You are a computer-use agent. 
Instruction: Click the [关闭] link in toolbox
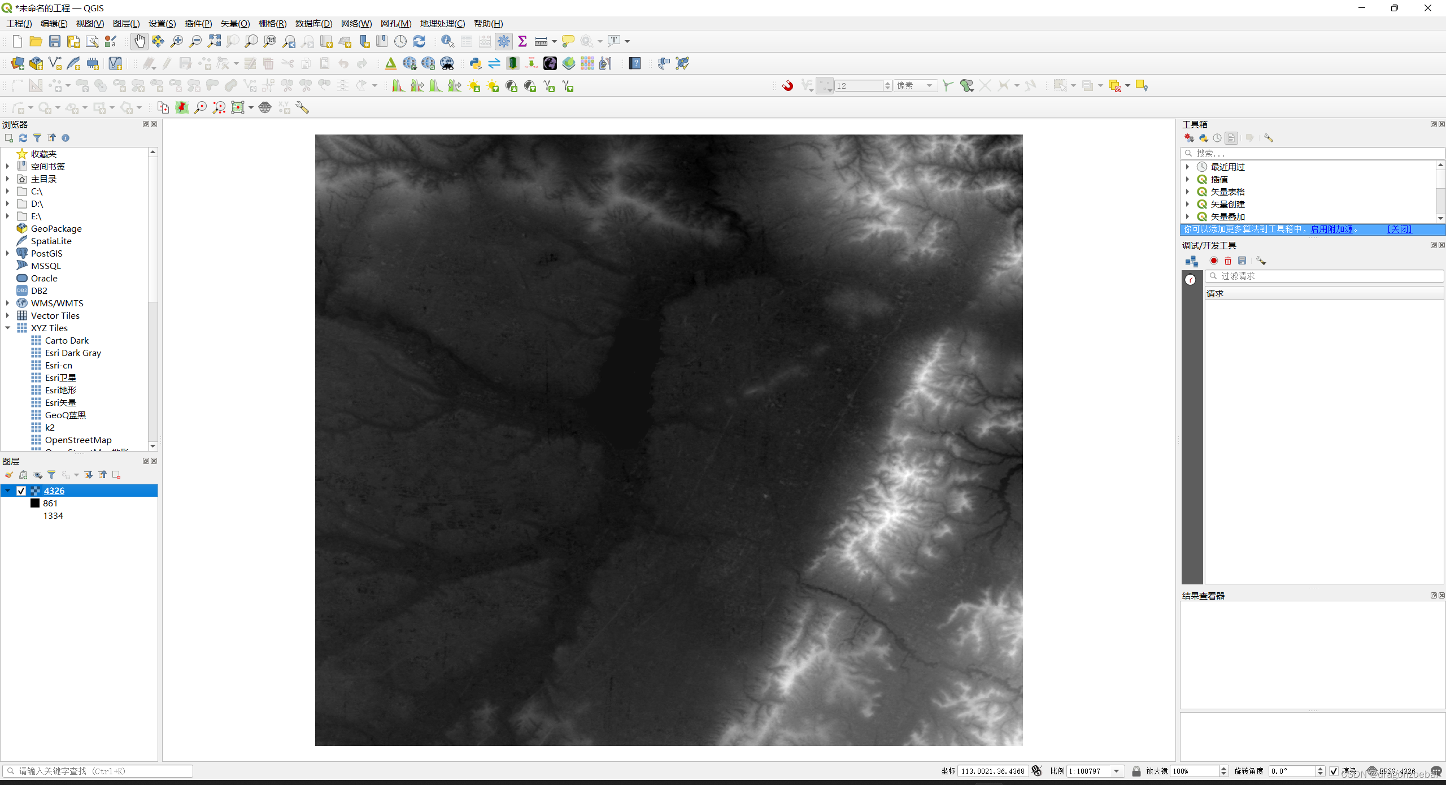coord(1400,229)
